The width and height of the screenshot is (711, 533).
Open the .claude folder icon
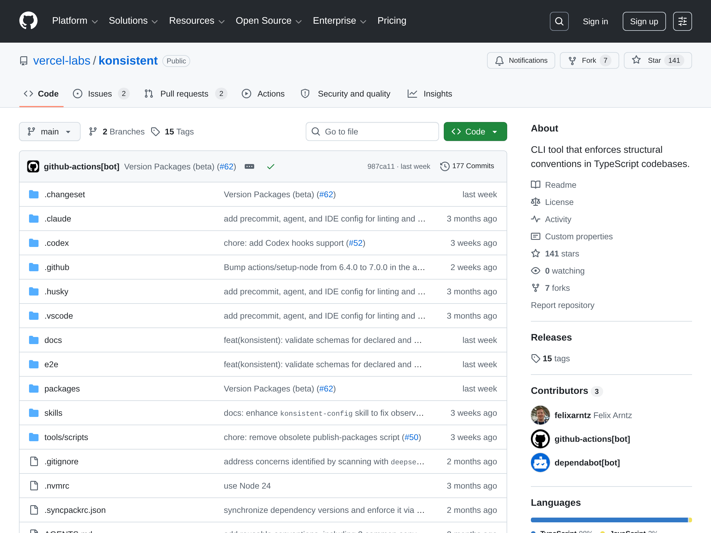point(34,219)
